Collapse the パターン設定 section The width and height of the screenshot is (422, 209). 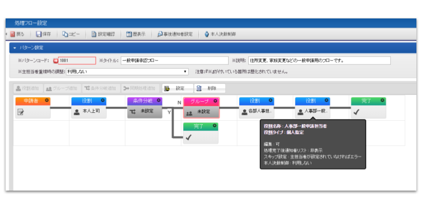click(x=15, y=48)
